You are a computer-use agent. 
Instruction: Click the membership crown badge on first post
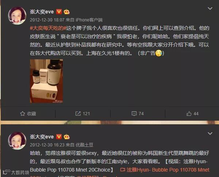(x=67, y=12)
